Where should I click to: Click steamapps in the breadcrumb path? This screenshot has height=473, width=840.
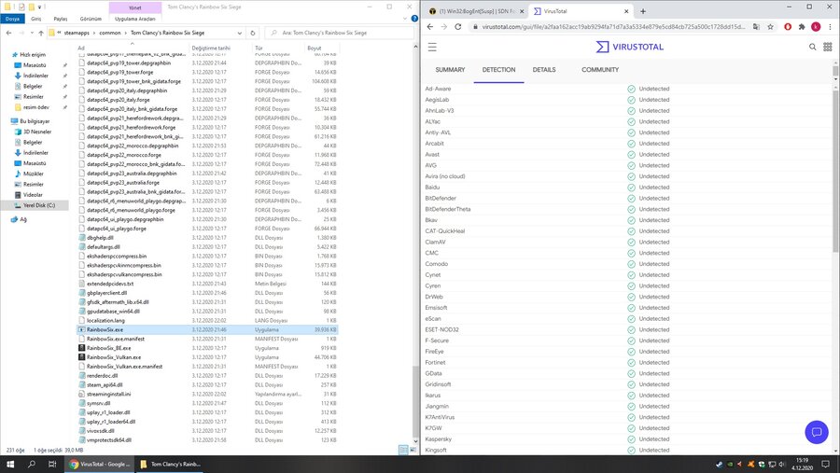[77, 34]
